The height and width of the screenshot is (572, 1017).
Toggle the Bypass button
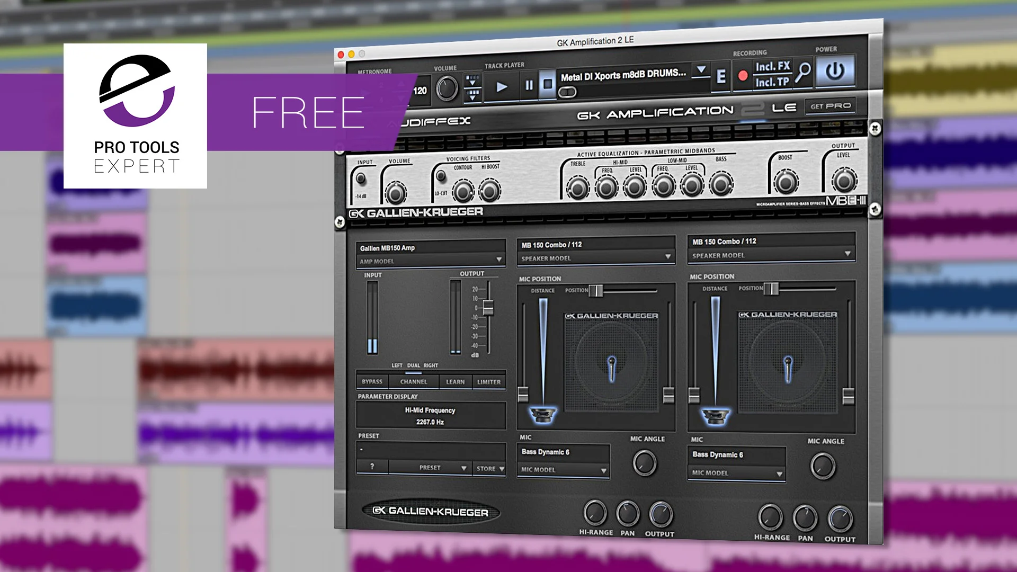click(x=372, y=381)
